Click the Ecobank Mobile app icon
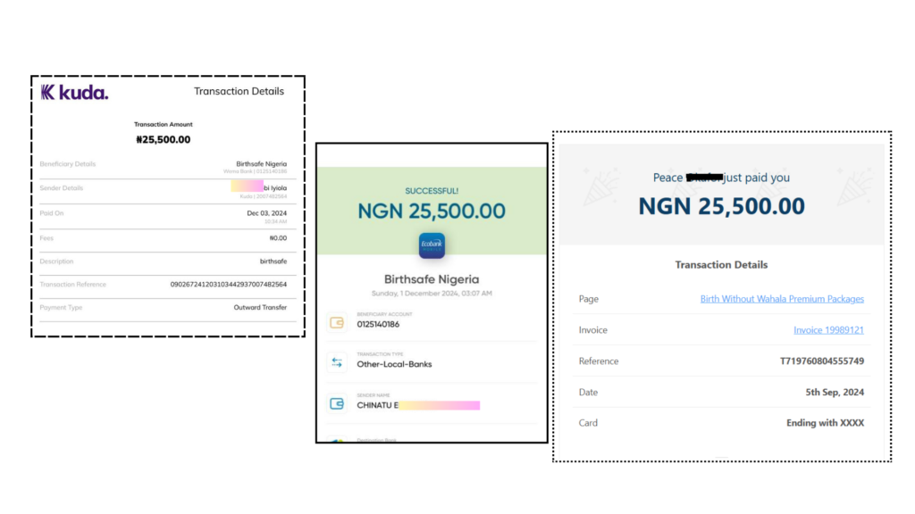915x514 pixels. click(x=432, y=245)
